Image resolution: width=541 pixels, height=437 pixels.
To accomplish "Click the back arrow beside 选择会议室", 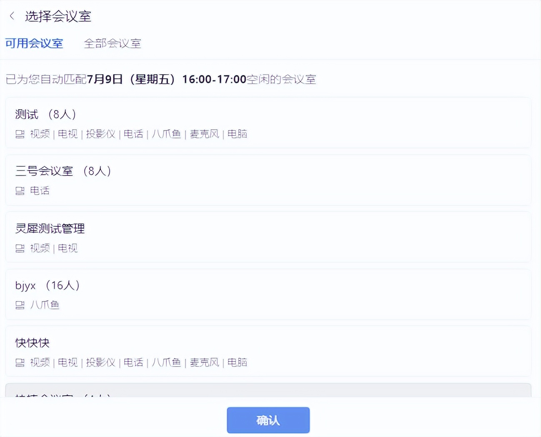I will pyautogui.click(x=11, y=16).
